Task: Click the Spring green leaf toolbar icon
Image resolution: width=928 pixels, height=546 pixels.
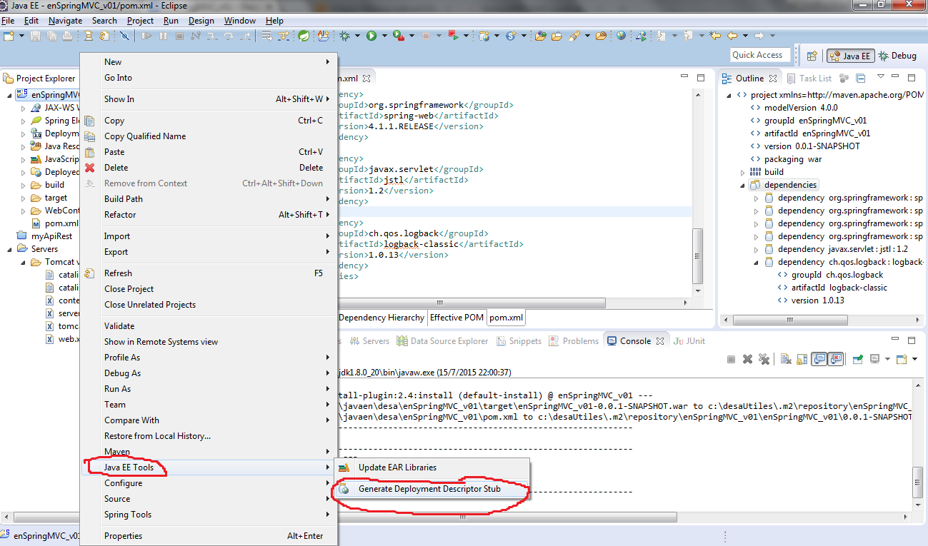Action: [x=303, y=36]
